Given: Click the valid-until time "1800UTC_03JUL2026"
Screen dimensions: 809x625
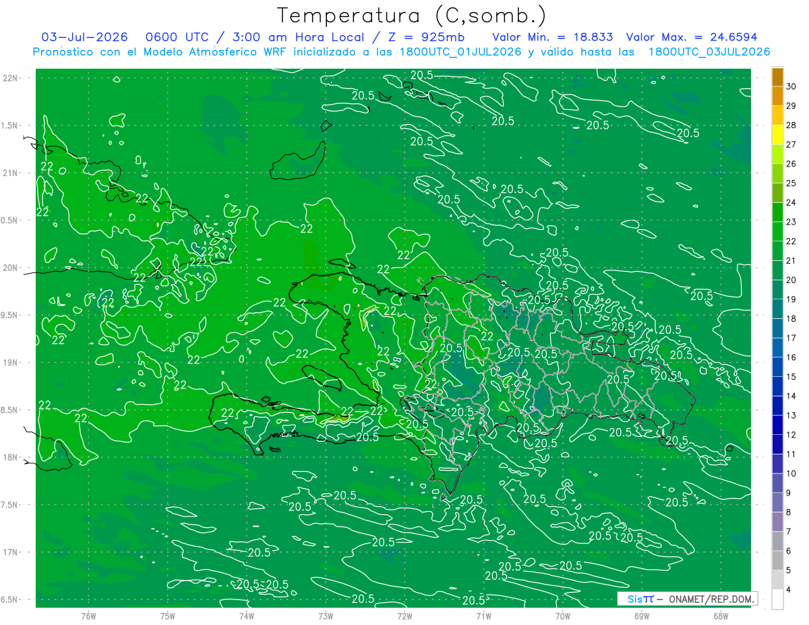Looking at the screenshot, I should 709,52.
